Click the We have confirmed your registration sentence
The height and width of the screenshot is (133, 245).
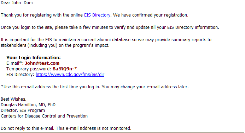click(x=151, y=15)
